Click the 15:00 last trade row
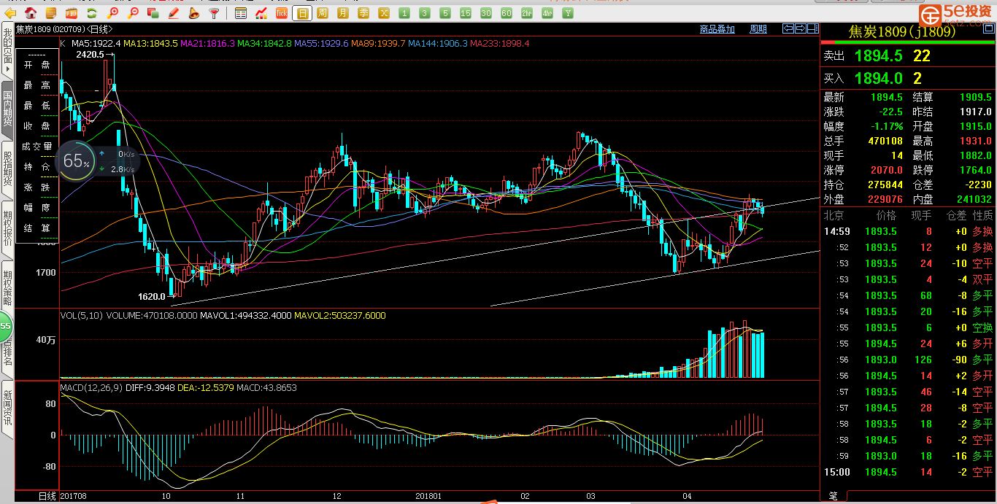997x504 pixels. tap(908, 472)
